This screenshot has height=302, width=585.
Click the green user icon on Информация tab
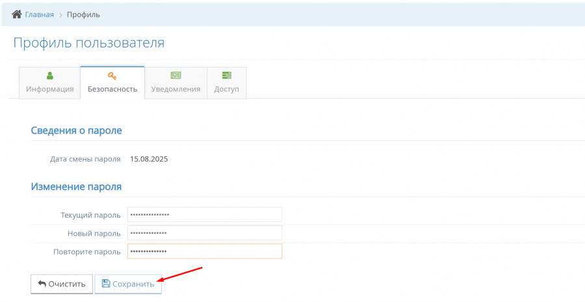50,76
